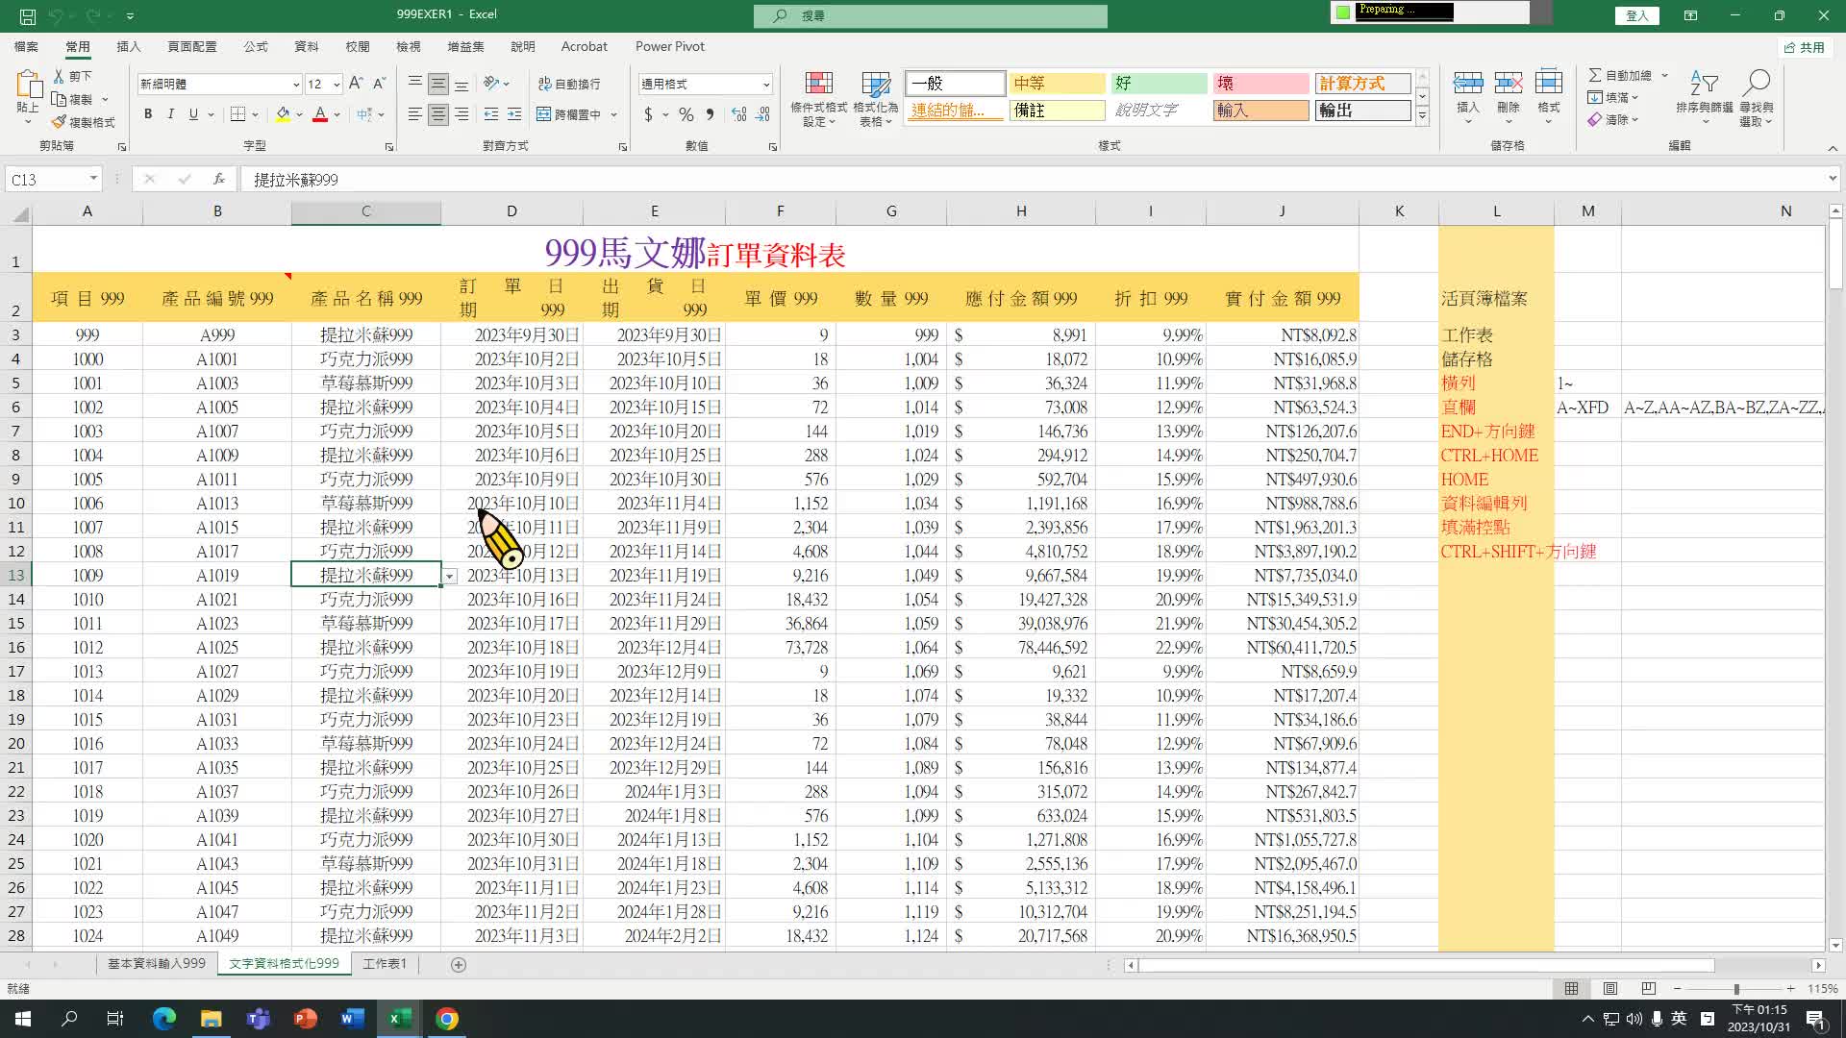This screenshot has height=1038, width=1846.
Task: Click the Format Painter brush icon
Action: (x=60, y=122)
